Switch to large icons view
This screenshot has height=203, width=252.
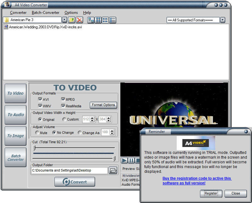91,20
